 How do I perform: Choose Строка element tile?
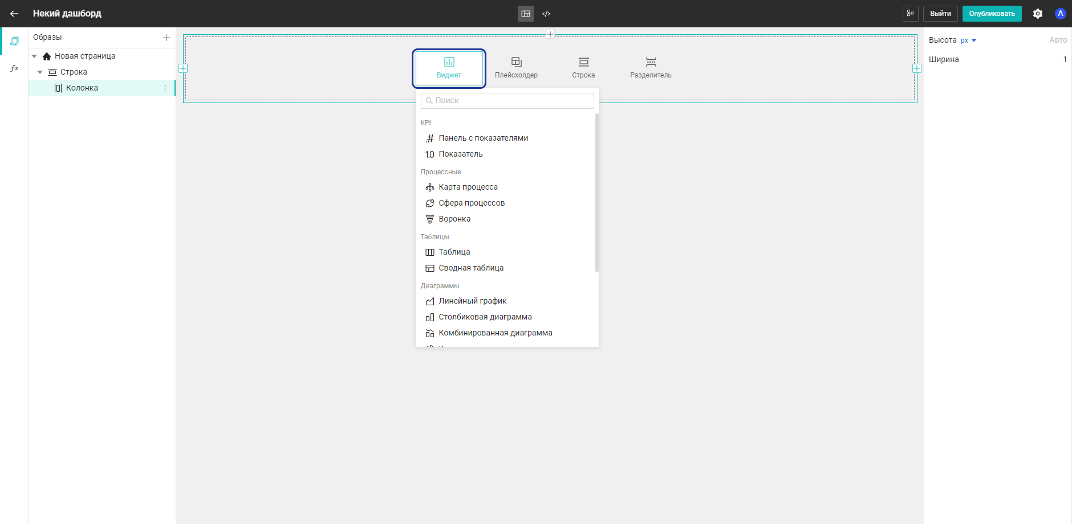click(583, 68)
